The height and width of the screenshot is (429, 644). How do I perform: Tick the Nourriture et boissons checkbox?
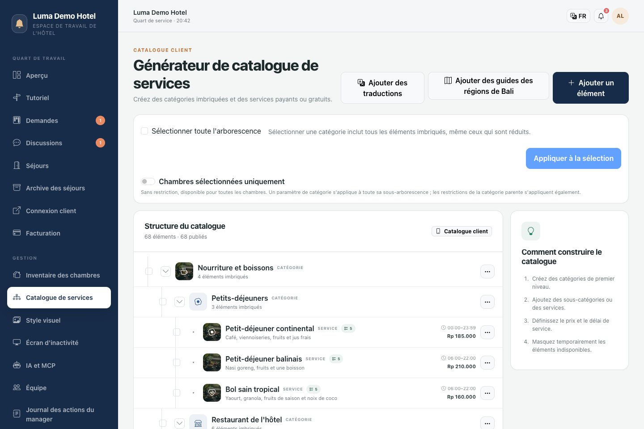pyautogui.click(x=149, y=271)
